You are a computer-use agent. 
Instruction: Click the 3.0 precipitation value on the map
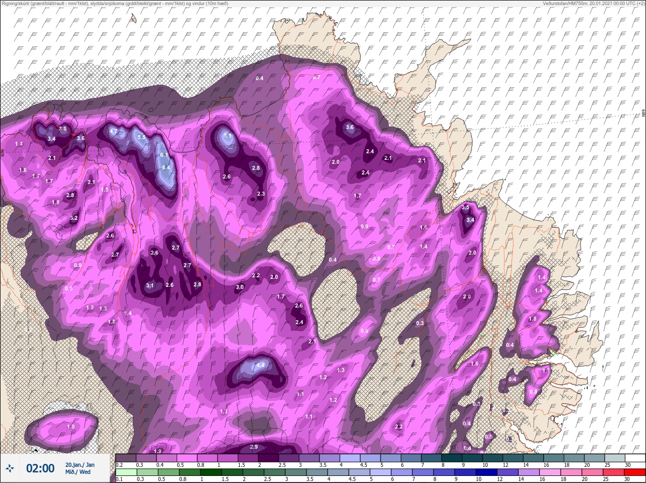(240, 287)
